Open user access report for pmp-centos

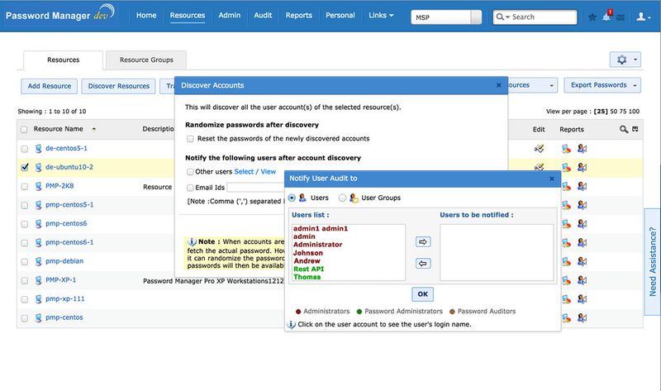click(x=582, y=317)
